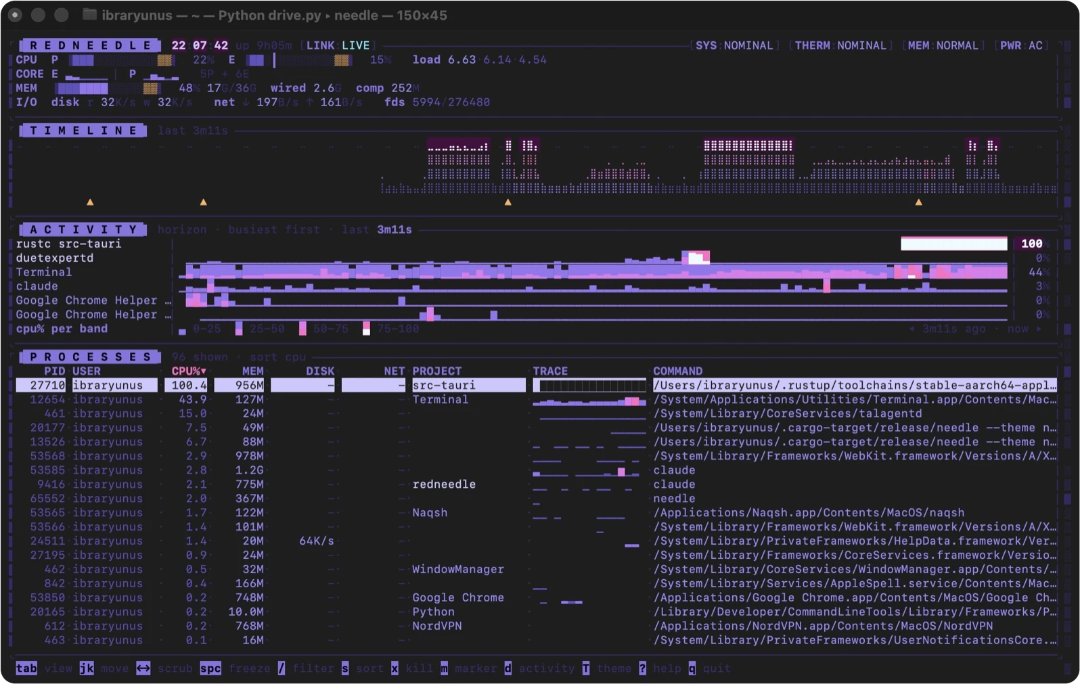1080x684 pixels.
Task: Click the 'Naqsh' project cell
Action: click(x=430, y=513)
